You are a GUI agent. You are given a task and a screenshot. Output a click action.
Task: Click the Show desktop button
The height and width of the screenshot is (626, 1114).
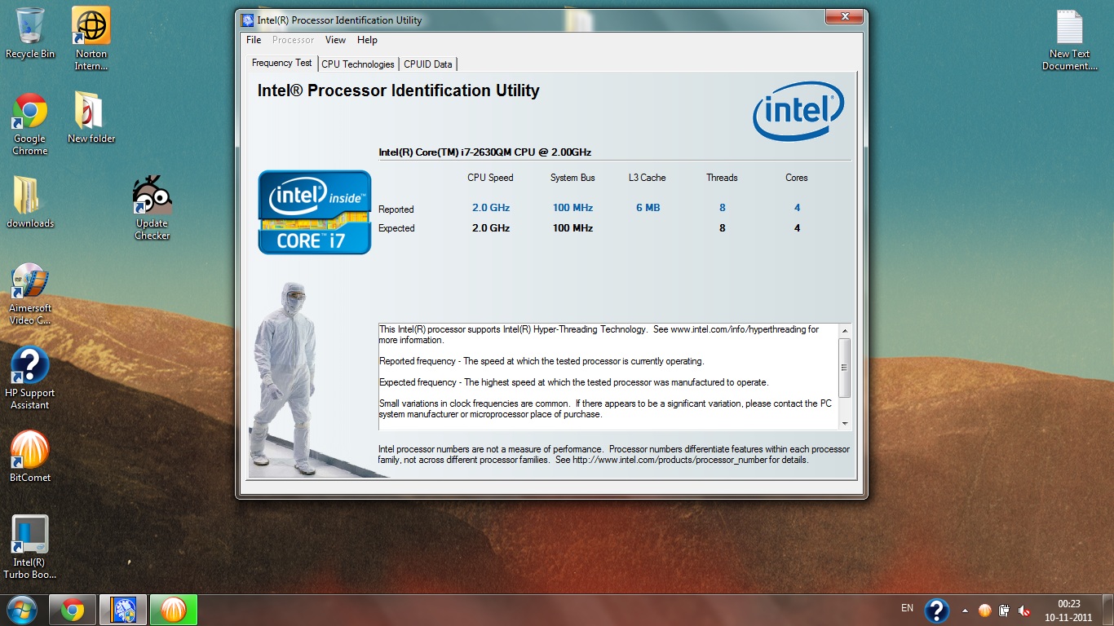pos(1108,611)
